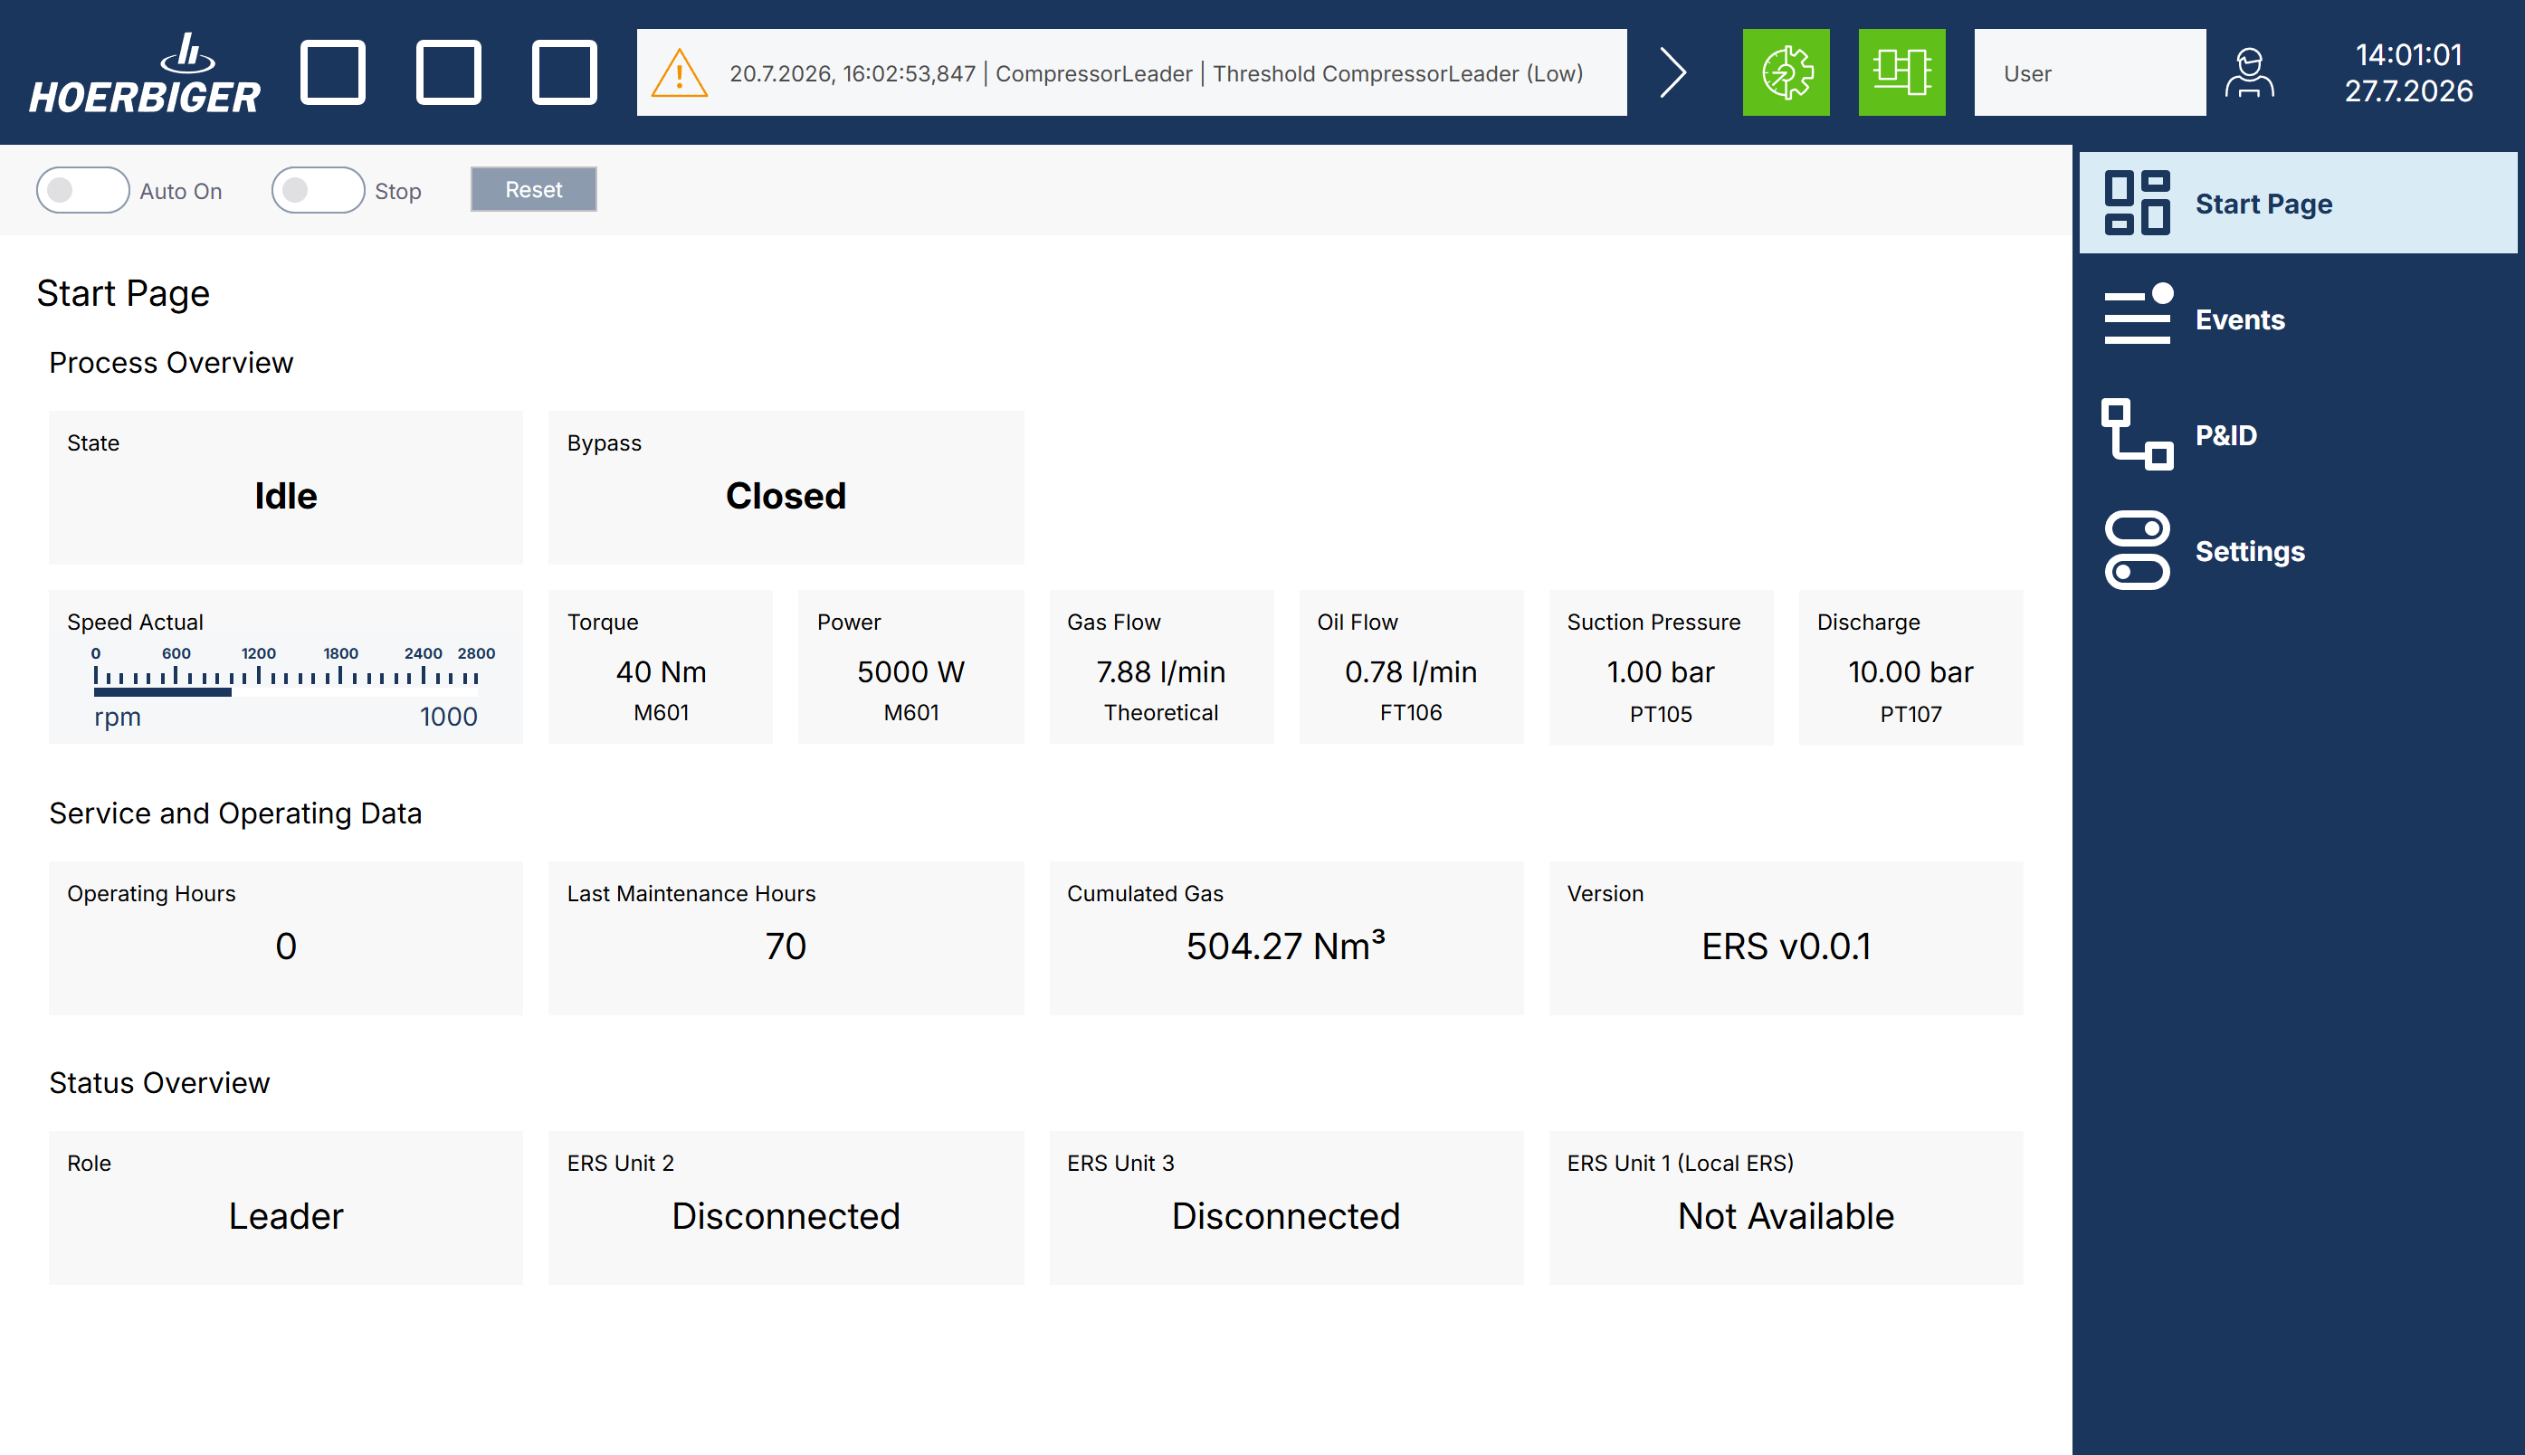
Task: Click the Version ERS v0.0.1 value
Action: [1786, 946]
